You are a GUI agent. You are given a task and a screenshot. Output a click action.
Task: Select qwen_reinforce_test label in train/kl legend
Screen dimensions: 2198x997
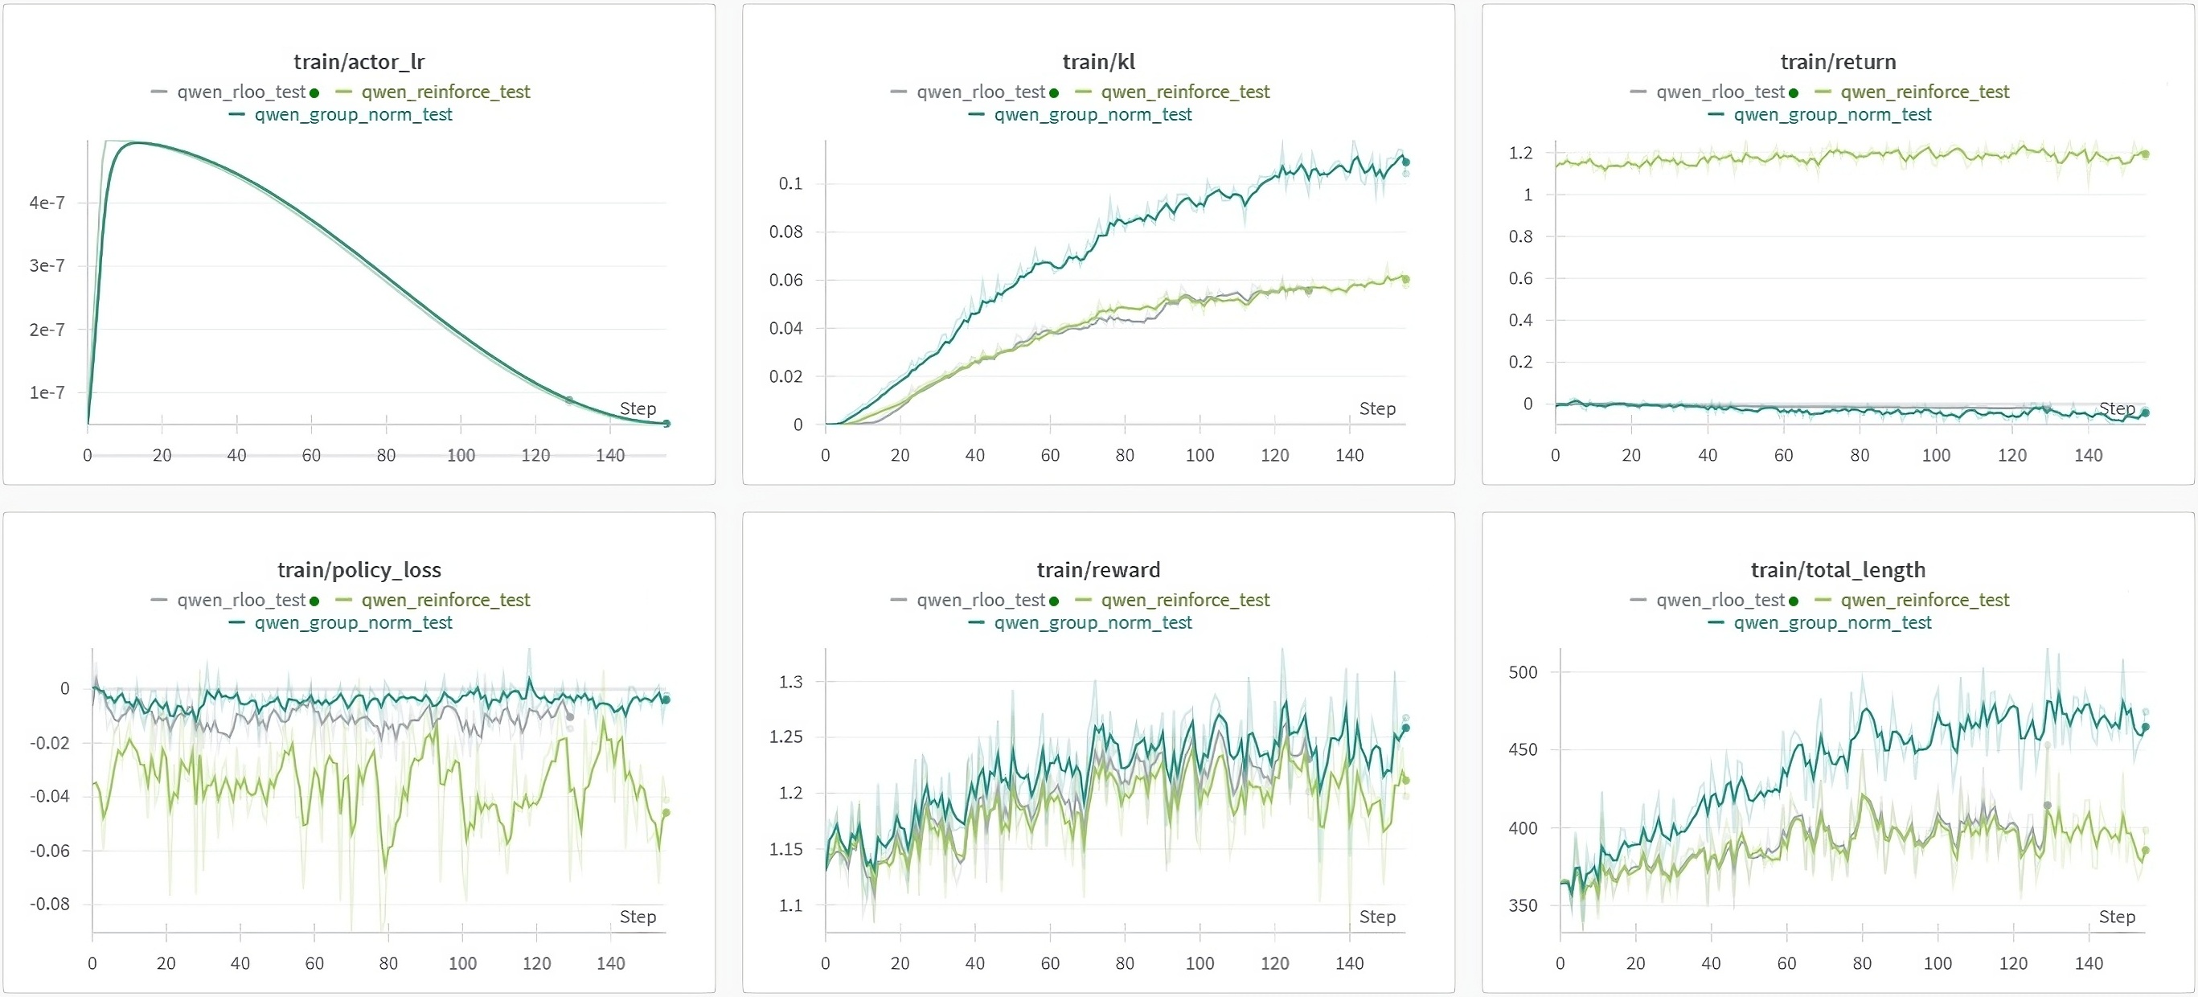1184,92
